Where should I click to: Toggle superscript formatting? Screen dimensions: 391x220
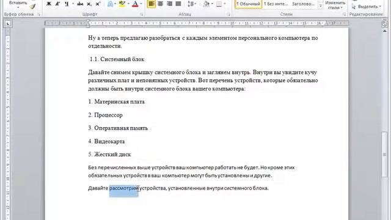point(98,4)
